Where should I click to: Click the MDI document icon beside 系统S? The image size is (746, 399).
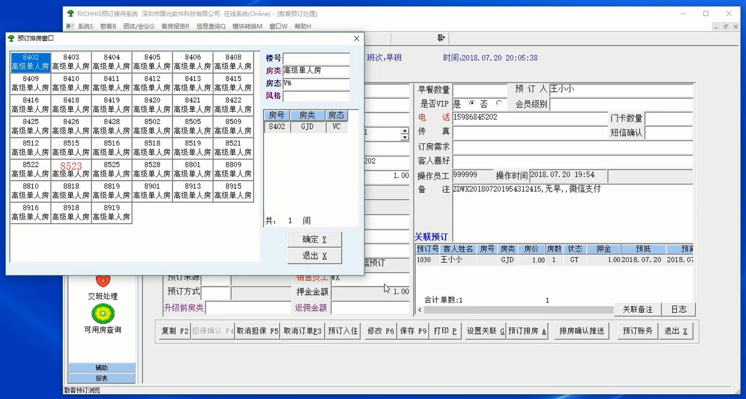[x=70, y=26]
